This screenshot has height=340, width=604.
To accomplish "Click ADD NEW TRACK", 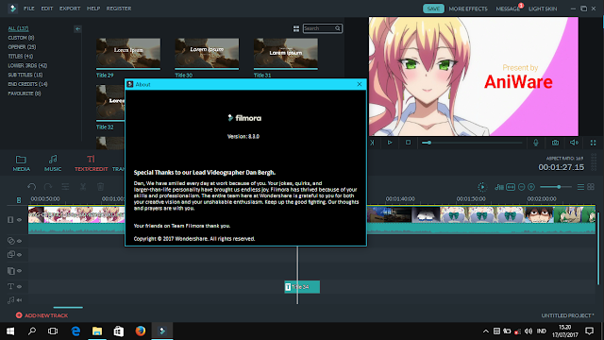I will (x=42, y=315).
